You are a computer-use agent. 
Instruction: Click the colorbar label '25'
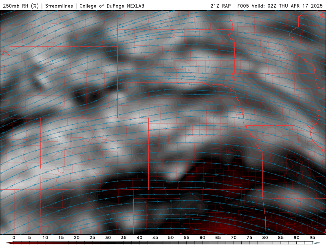pyautogui.click(x=93, y=238)
